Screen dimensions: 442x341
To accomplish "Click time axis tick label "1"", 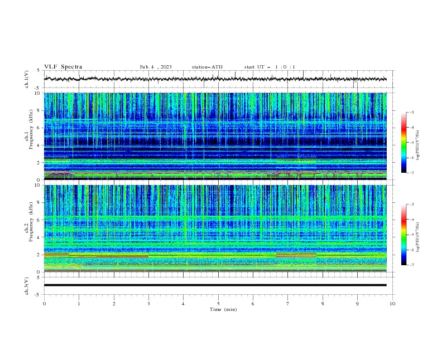I will point(79,304).
